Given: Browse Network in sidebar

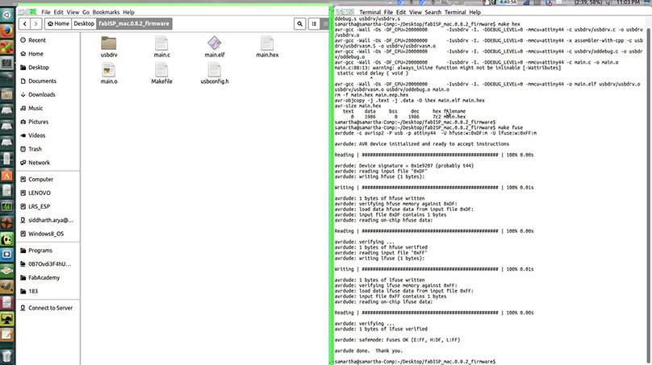Looking at the screenshot, I should pos(48,163).
